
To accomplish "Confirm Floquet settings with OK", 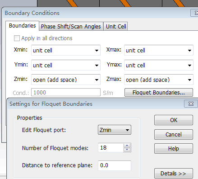I will tap(174, 120).
